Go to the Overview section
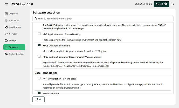Image resolution: width=179 pixels, height=108 pixels. click(14, 14)
